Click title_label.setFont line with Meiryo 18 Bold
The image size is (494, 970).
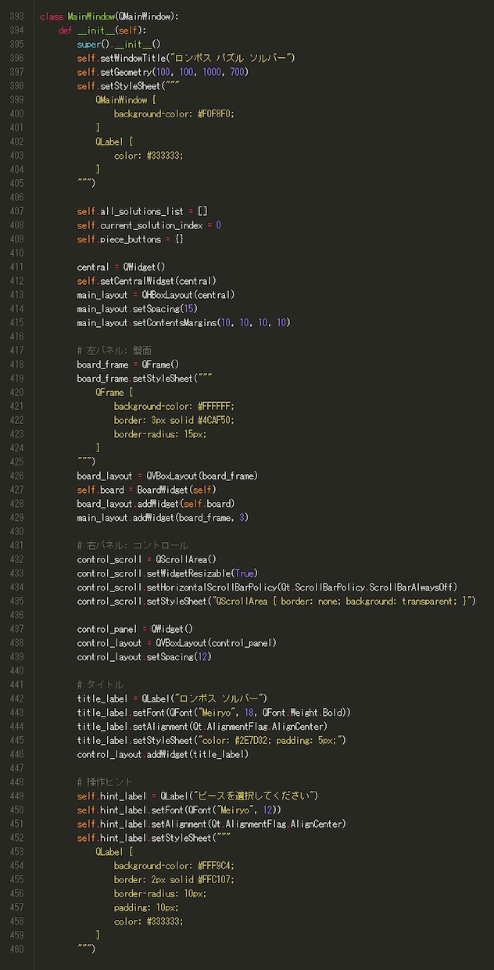pos(214,713)
